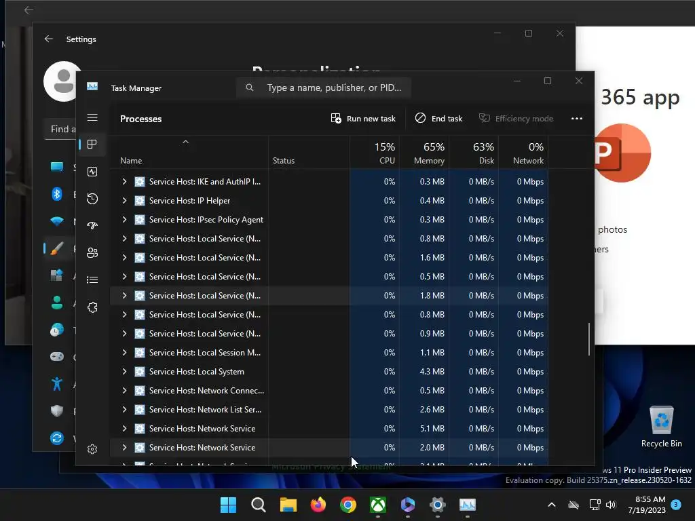This screenshot has height=521, width=695.
Task: Click Efficiency mode button
Action: point(516,118)
